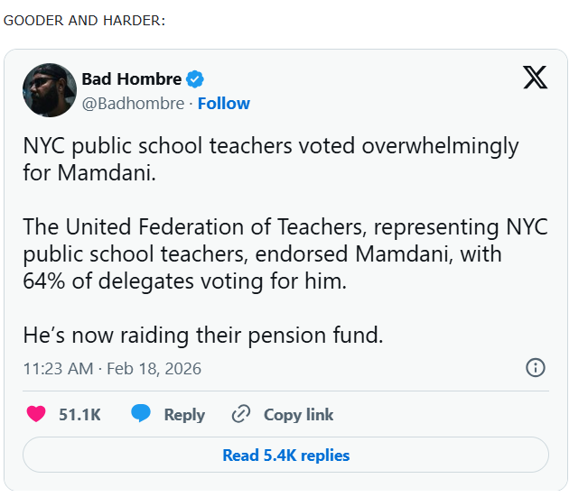Follow the Bad Hombre account
Viewport: 588px width, 497px height.
pos(224,103)
